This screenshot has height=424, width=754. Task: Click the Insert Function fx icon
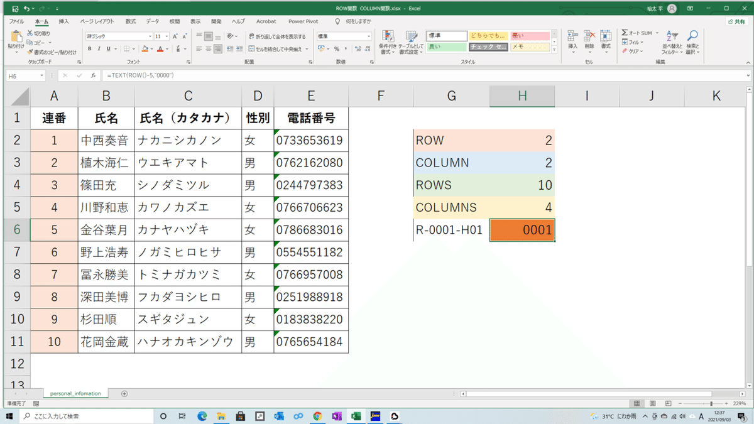click(93, 75)
